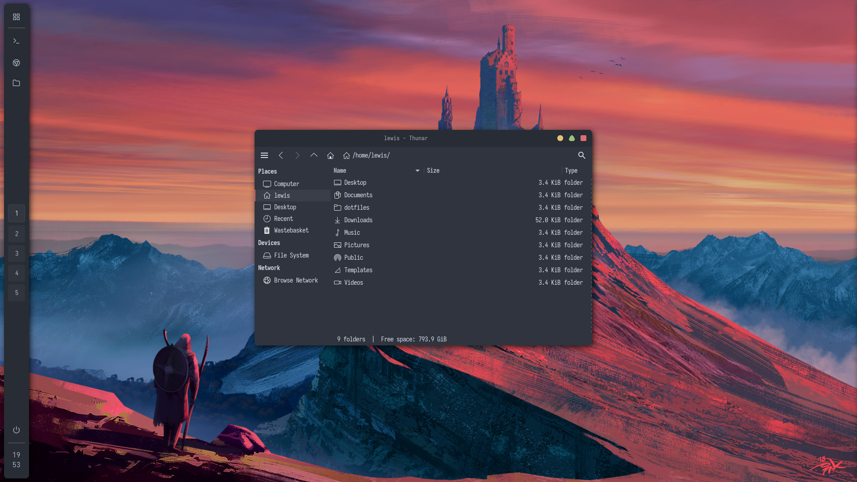Click the Templates triangle icon
Image resolution: width=857 pixels, height=482 pixels.
click(x=338, y=270)
